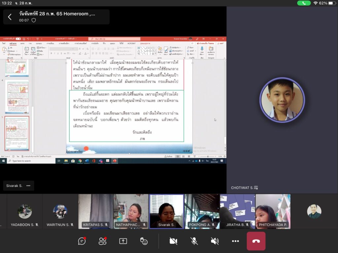Unmute the microphone
Screen dimensions: 338x253
coord(194,241)
